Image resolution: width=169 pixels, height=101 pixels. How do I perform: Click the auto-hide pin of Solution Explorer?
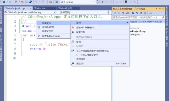click(160, 9)
